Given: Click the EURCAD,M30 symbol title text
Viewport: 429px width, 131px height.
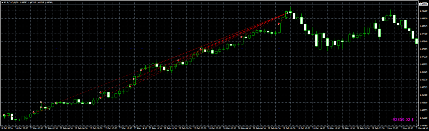Looking at the screenshot, I should click(x=11, y=2).
